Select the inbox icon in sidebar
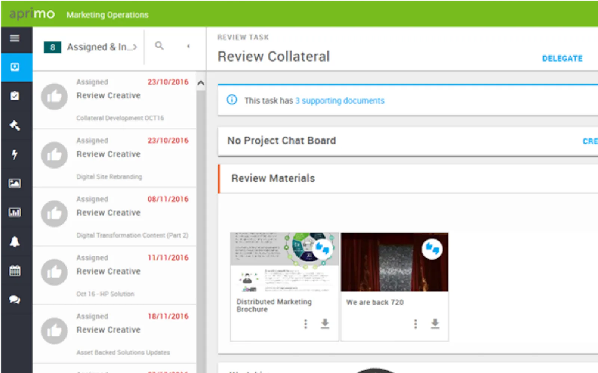 (15, 67)
